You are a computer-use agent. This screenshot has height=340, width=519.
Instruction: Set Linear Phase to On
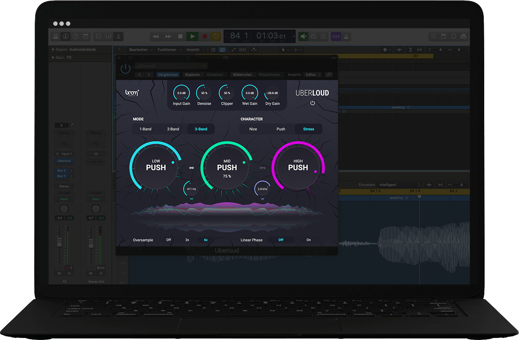(308, 240)
